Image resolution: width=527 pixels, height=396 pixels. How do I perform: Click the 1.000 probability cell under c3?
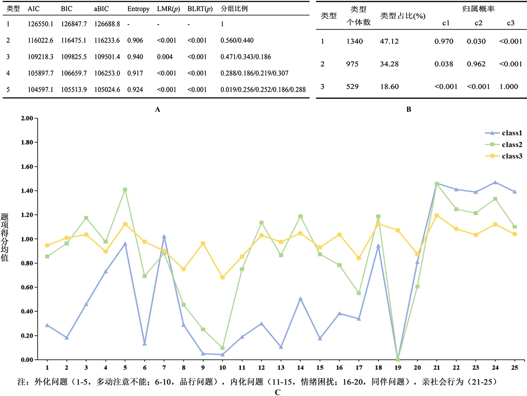509,87
